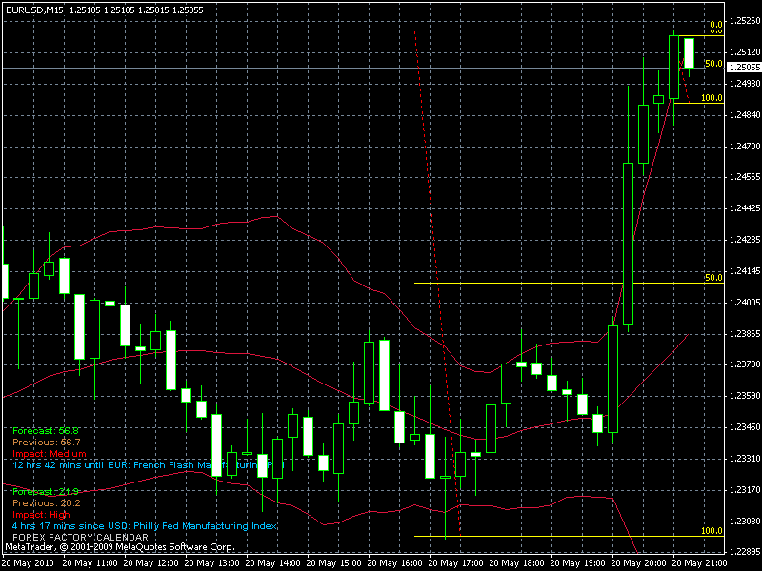Click the '20 May 12:00' time label
This screenshot has height=571, width=762.
coord(150,563)
